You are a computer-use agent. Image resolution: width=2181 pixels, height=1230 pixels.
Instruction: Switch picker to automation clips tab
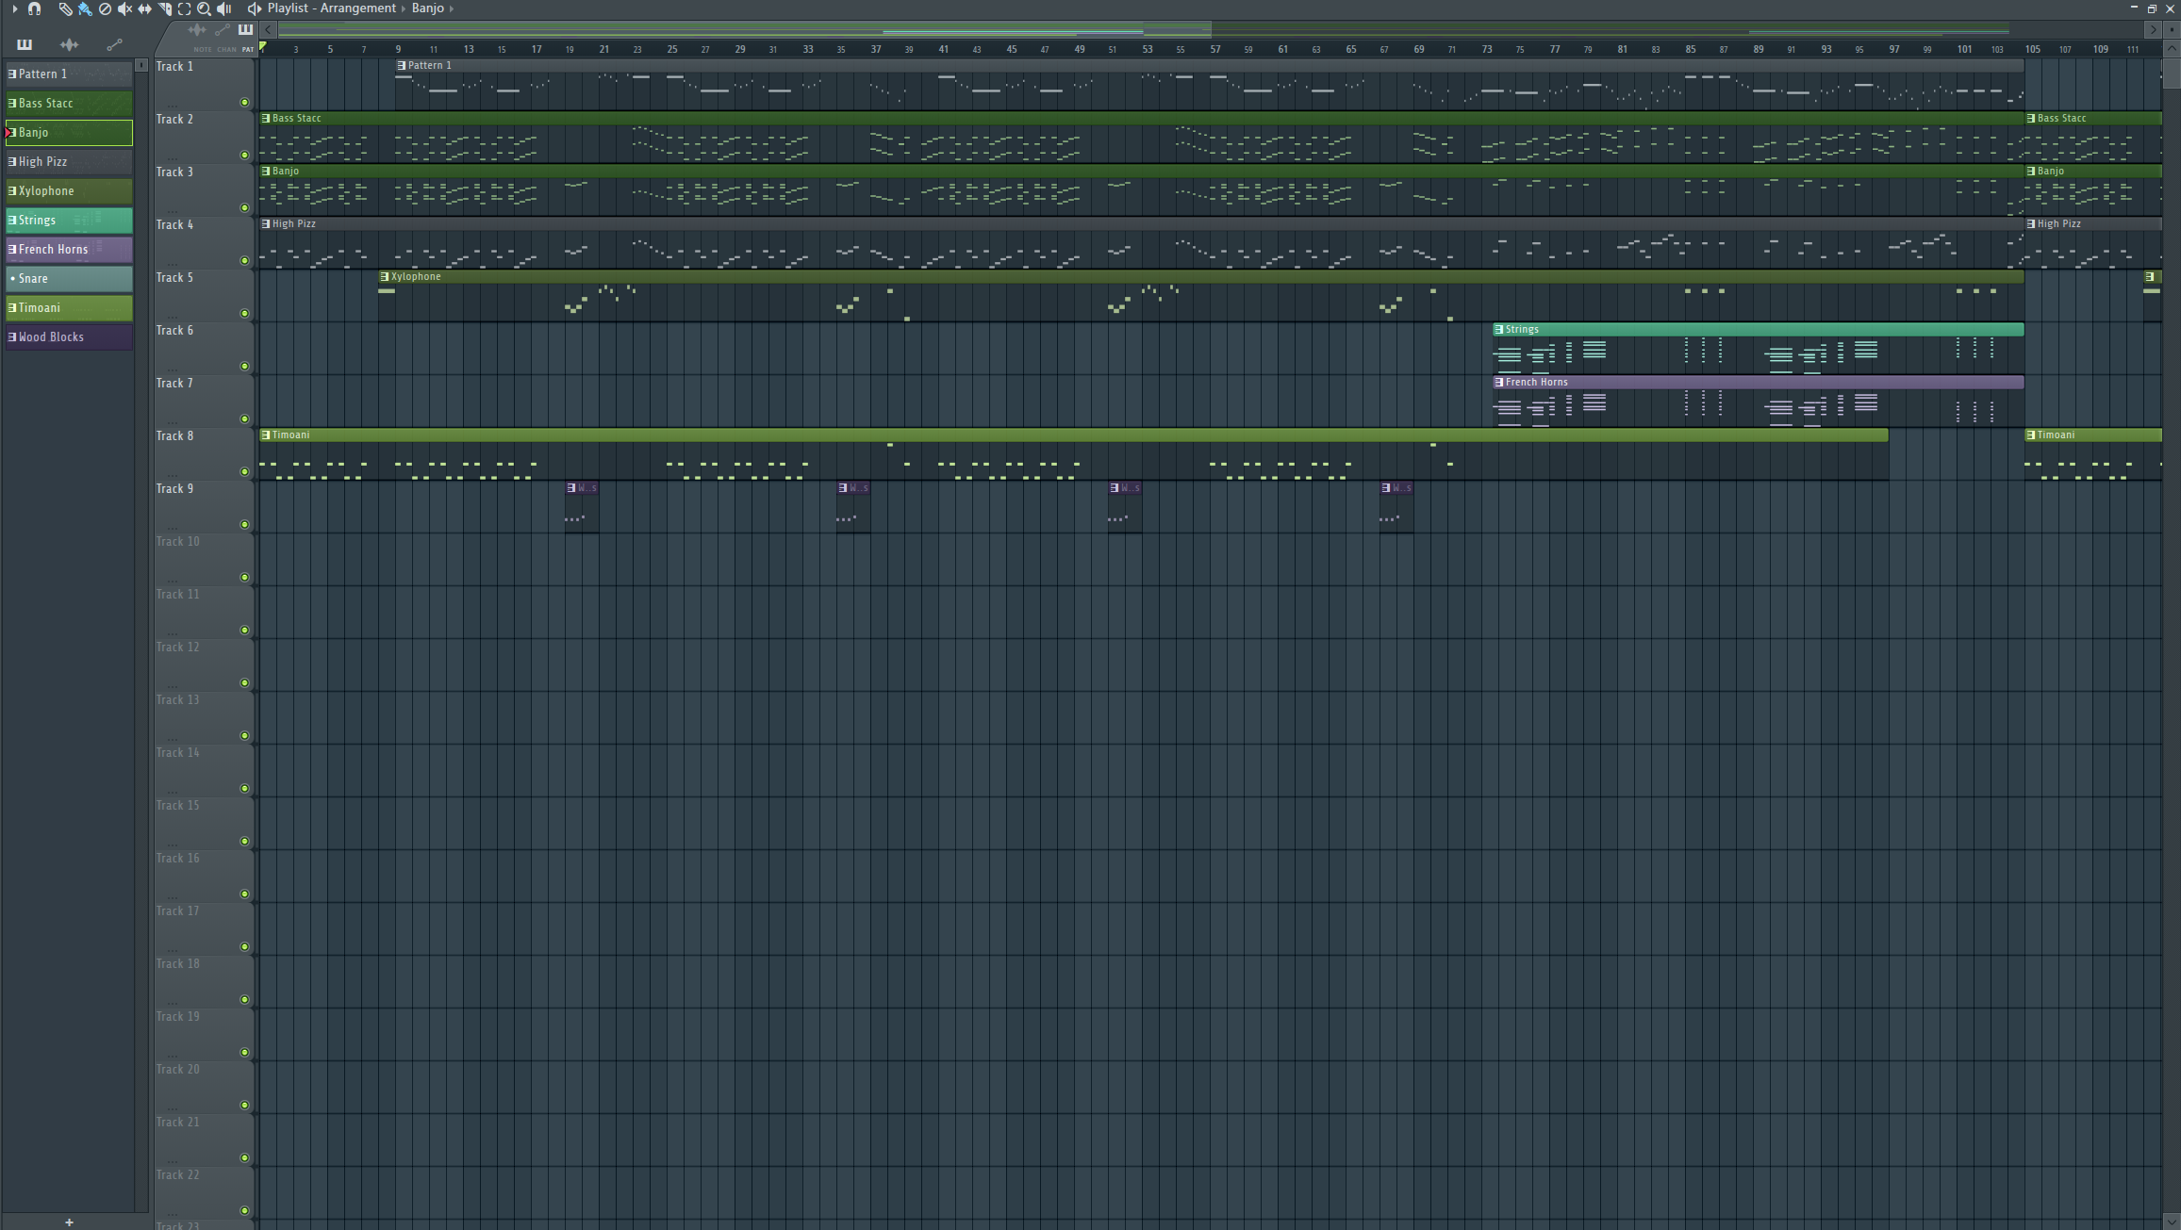click(114, 44)
